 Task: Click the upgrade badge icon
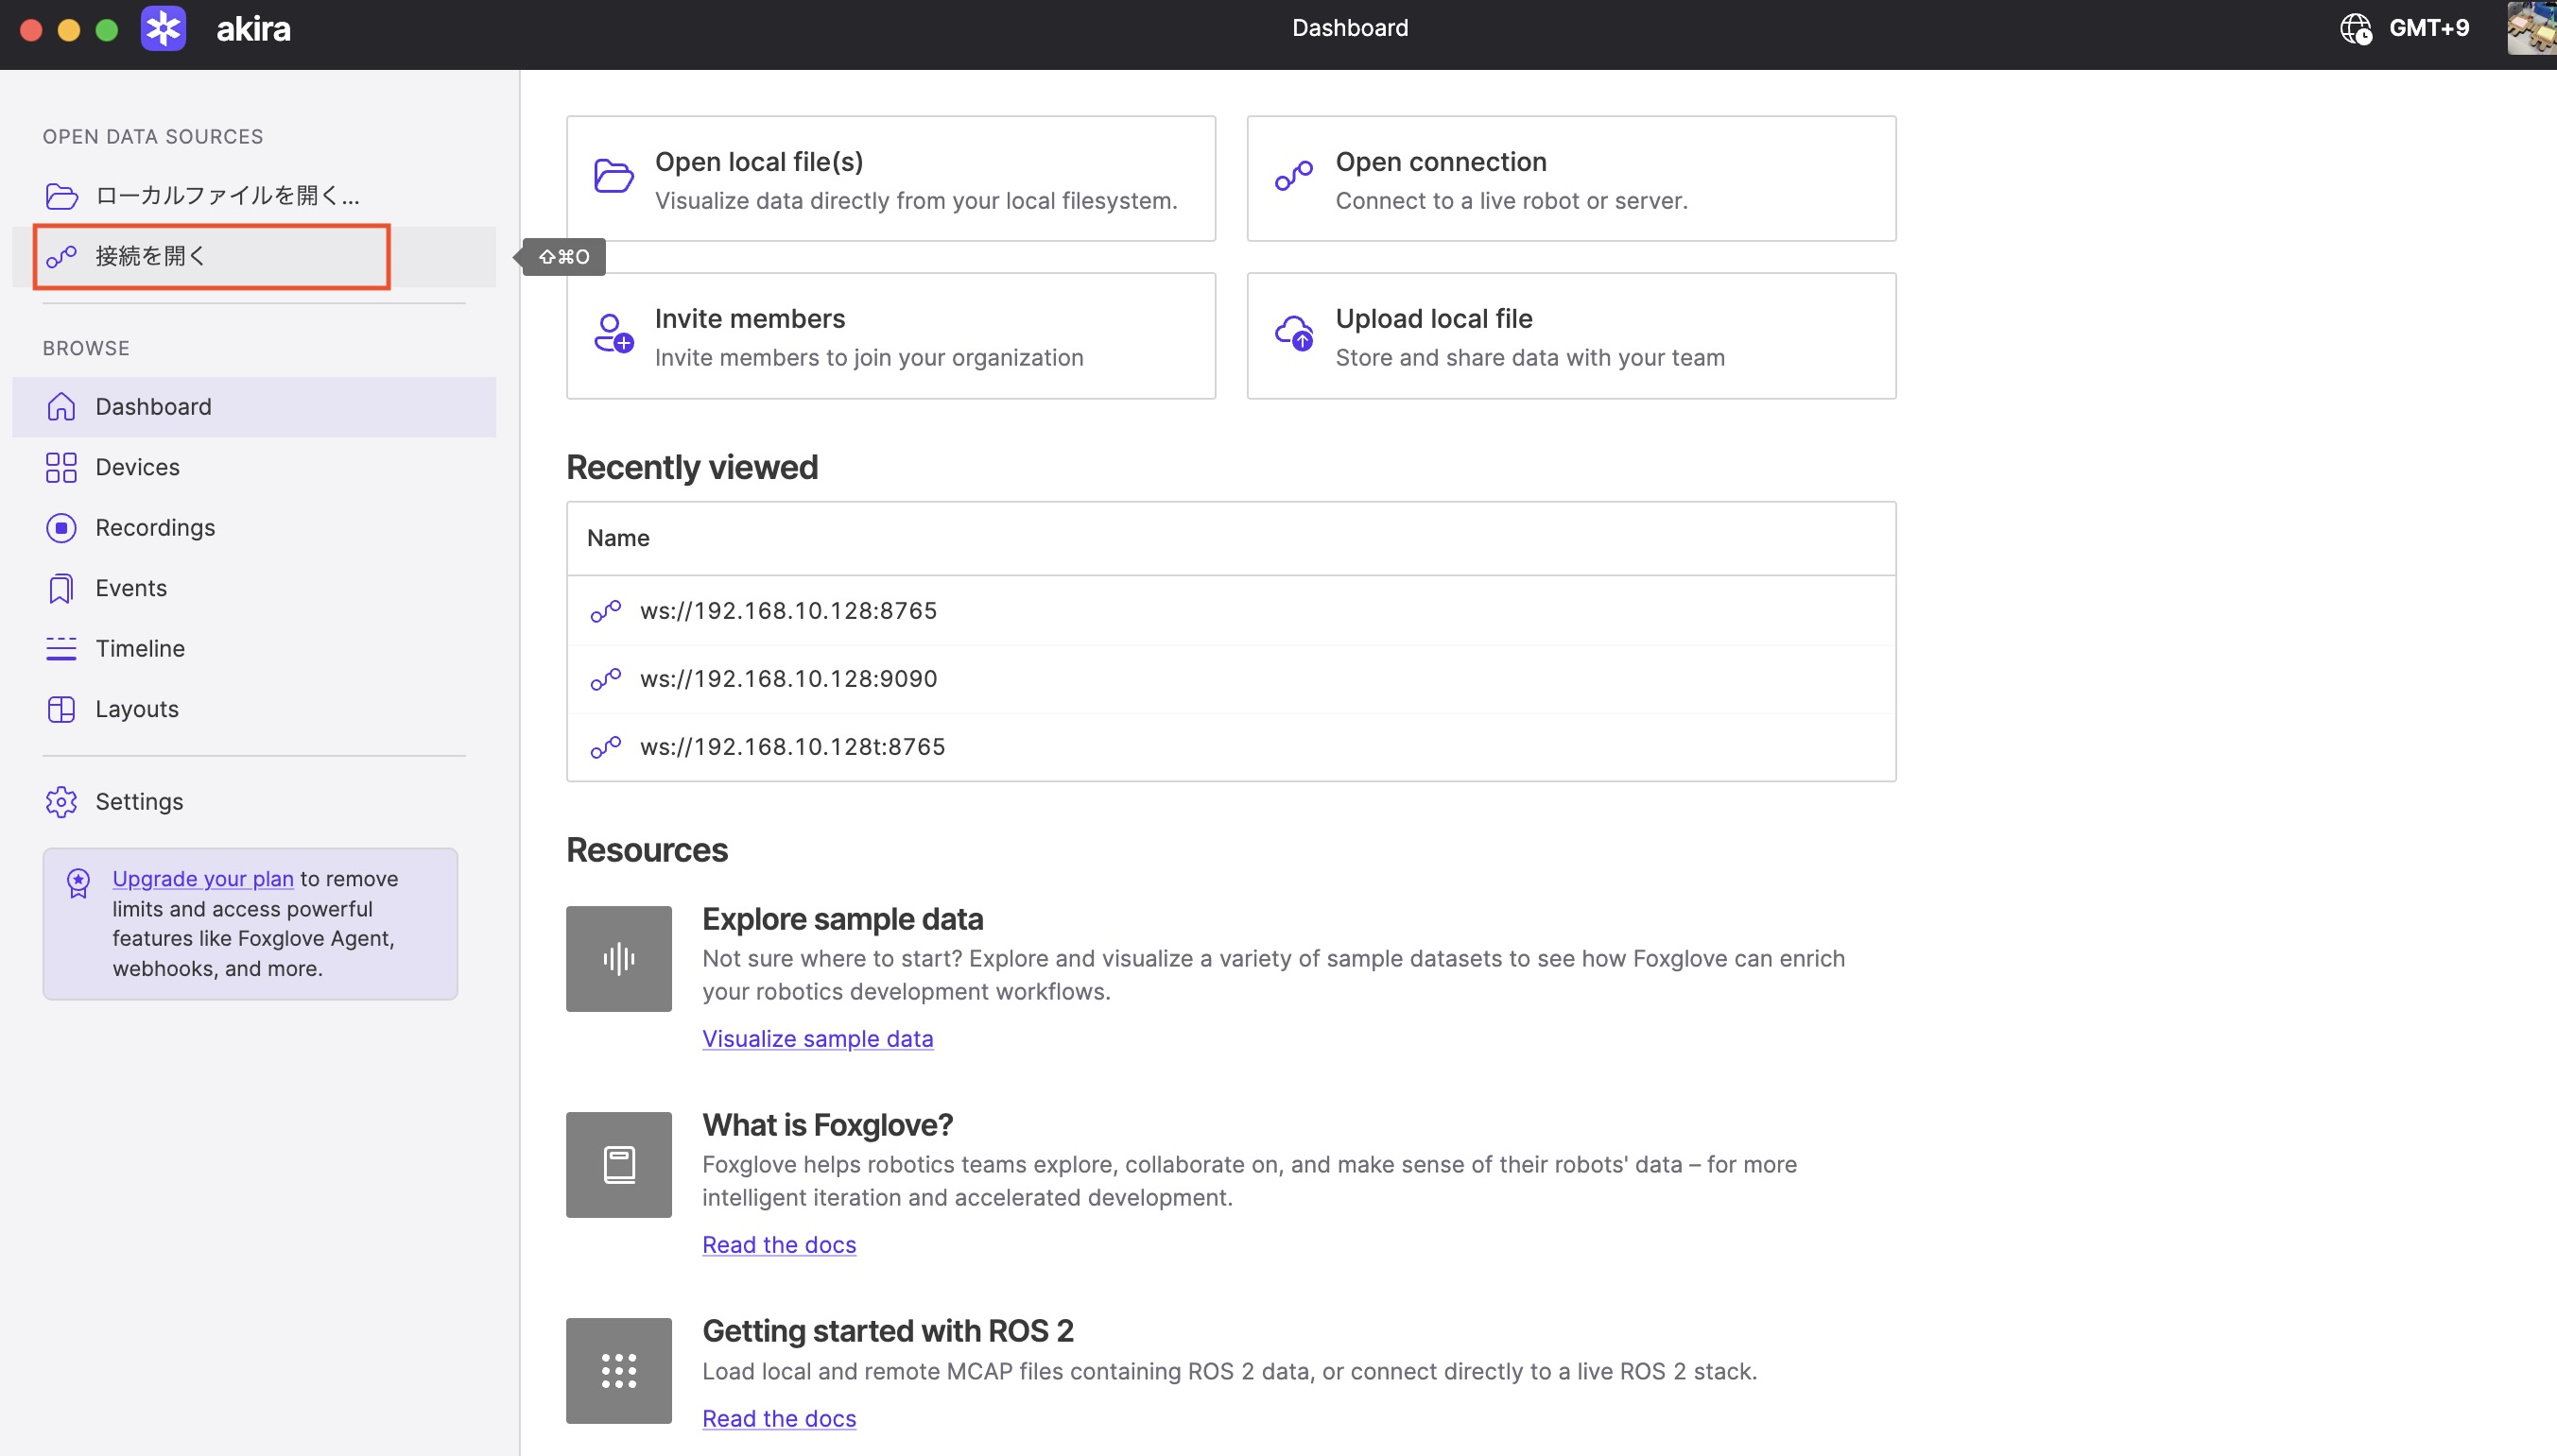(x=78, y=883)
